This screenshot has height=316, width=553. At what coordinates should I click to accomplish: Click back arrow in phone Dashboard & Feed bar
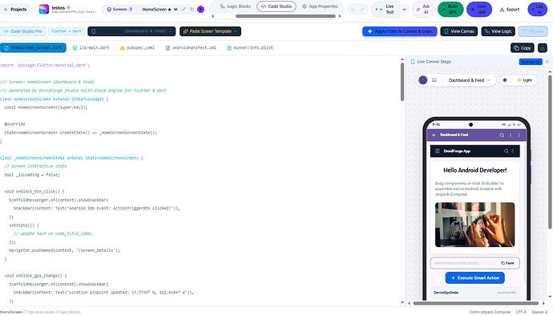(434, 135)
